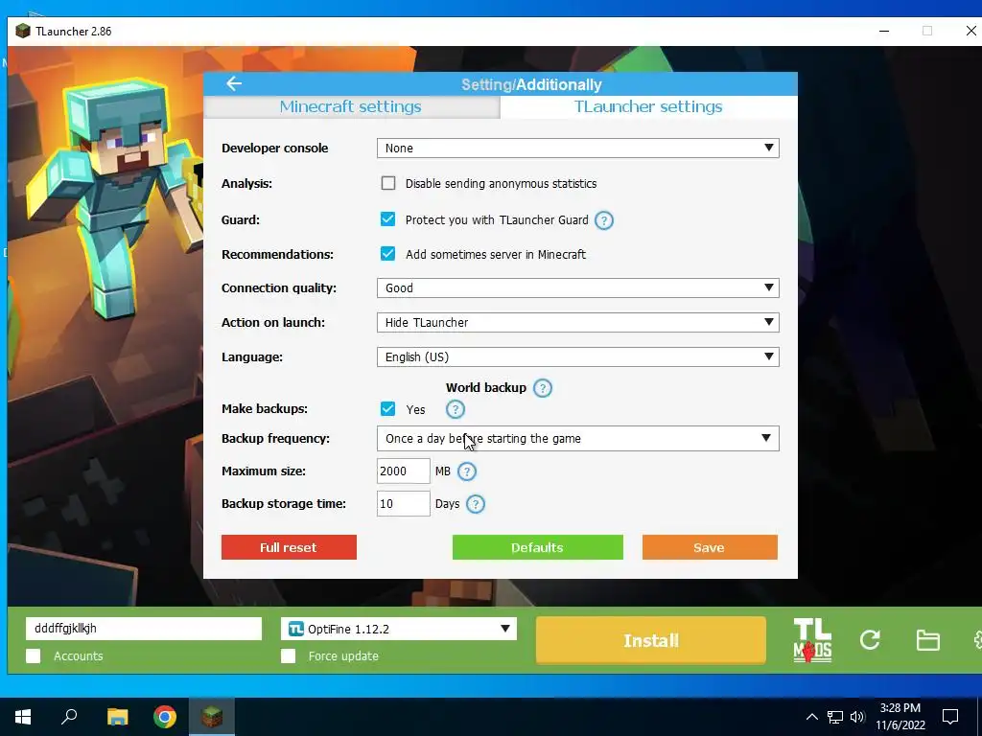The width and height of the screenshot is (982, 736).
Task: Select TLauncher settings tab
Action: point(648,107)
